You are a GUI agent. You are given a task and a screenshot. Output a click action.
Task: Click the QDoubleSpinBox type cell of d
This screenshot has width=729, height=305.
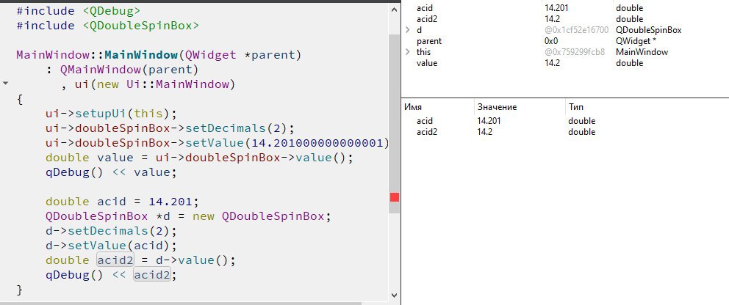coord(649,30)
